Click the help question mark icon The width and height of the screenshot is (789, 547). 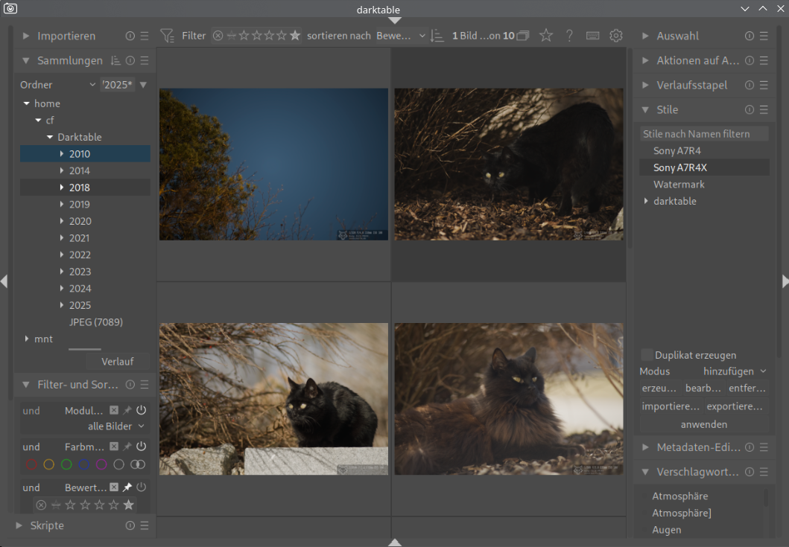click(x=569, y=36)
